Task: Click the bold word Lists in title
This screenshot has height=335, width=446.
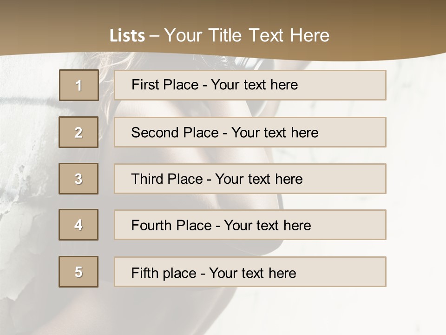Action: (127, 35)
